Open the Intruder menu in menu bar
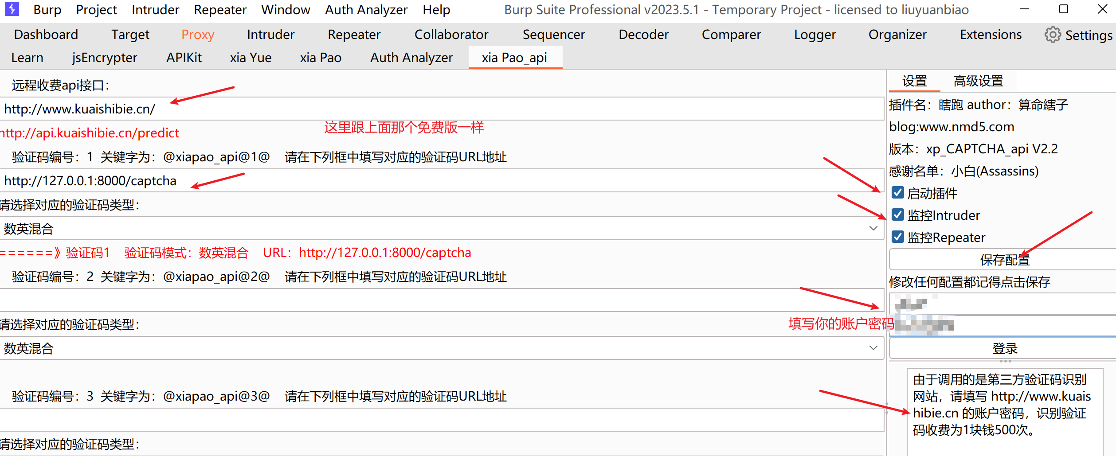 [155, 10]
